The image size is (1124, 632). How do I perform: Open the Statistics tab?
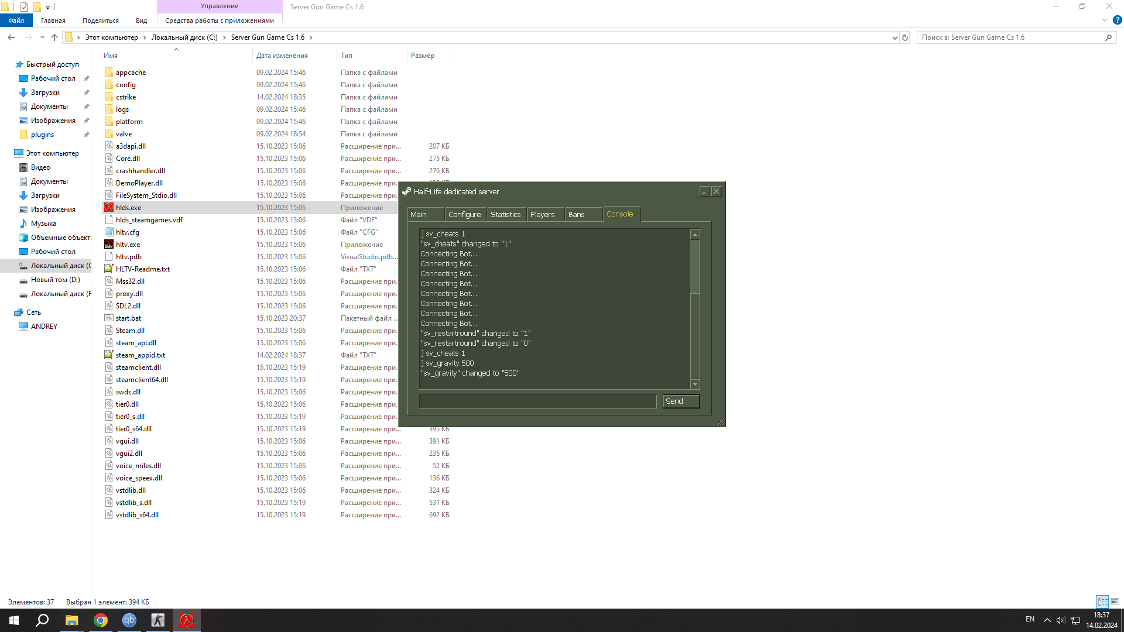506,214
